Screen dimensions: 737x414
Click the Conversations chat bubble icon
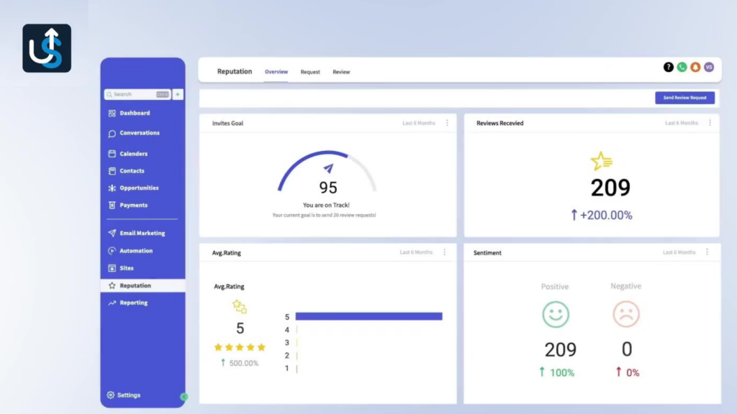(x=112, y=133)
